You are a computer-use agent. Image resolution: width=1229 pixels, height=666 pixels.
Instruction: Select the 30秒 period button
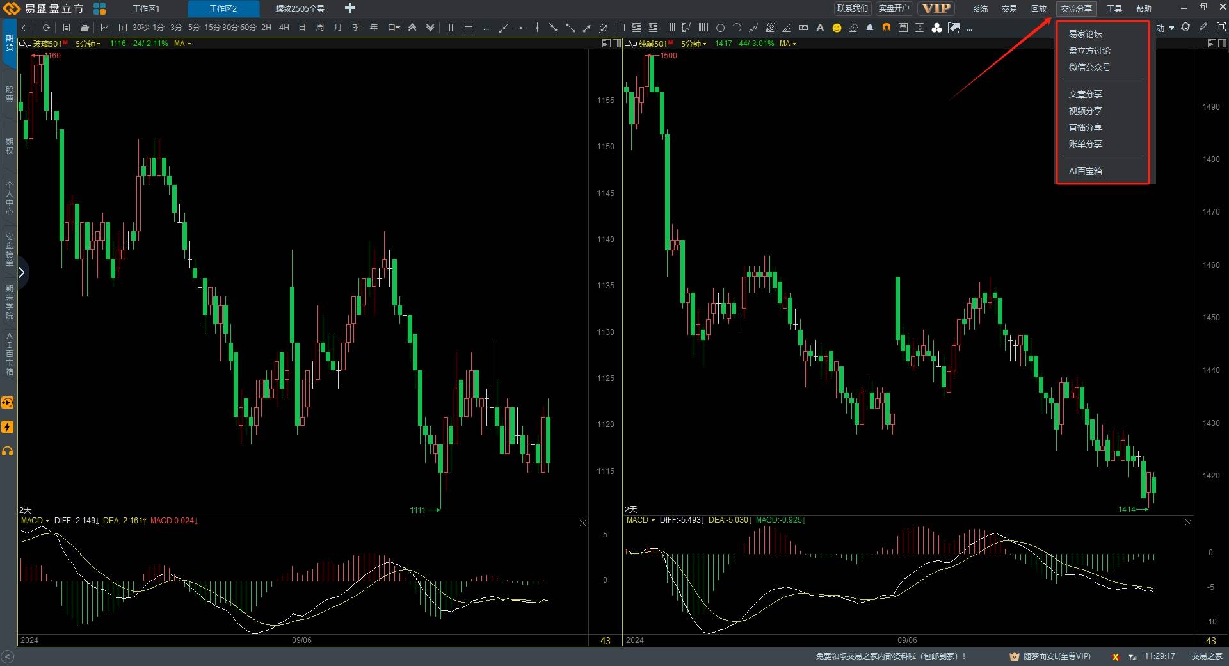(x=141, y=28)
